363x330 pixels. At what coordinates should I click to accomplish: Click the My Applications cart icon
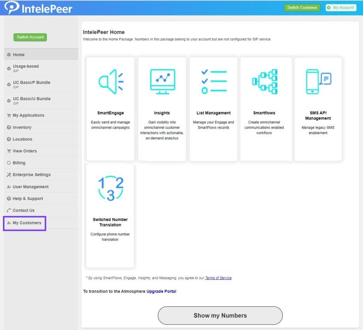[x=9, y=115]
